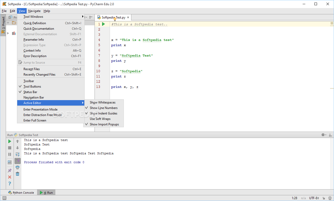Hide Run panel using the hide icon
334x201 pixels.
tap(330, 135)
